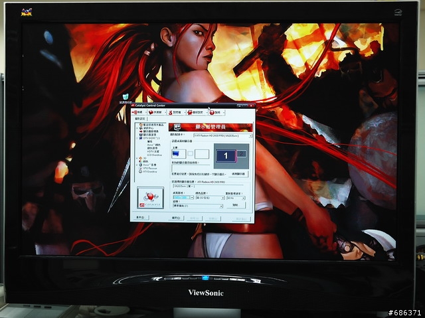Open the Profiles toolbar menu
The image size is (425, 318).
176,112
